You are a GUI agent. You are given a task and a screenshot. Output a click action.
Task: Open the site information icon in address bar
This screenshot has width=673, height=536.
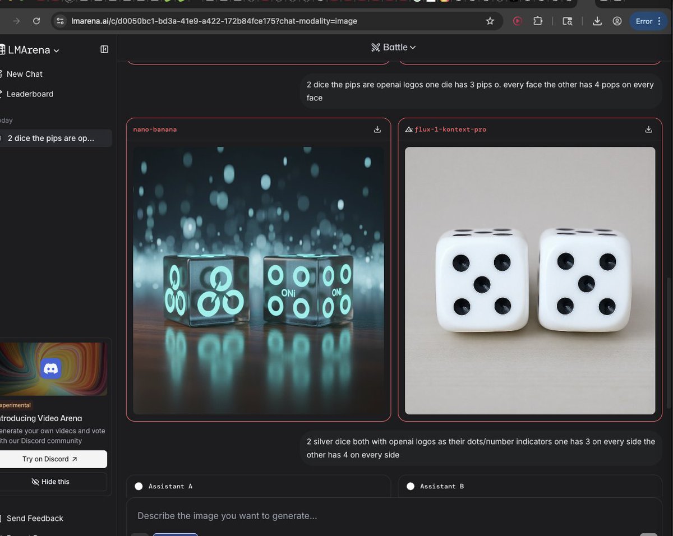(61, 21)
